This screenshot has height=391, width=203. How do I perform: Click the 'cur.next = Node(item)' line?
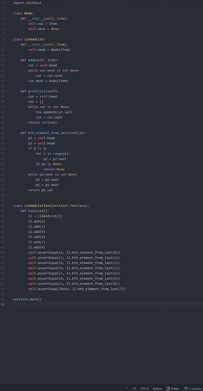coord(48,81)
